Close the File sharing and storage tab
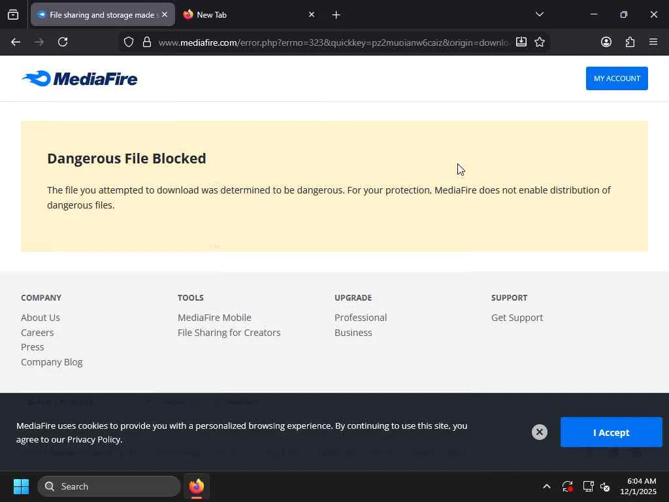The image size is (669, 502). point(165,14)
